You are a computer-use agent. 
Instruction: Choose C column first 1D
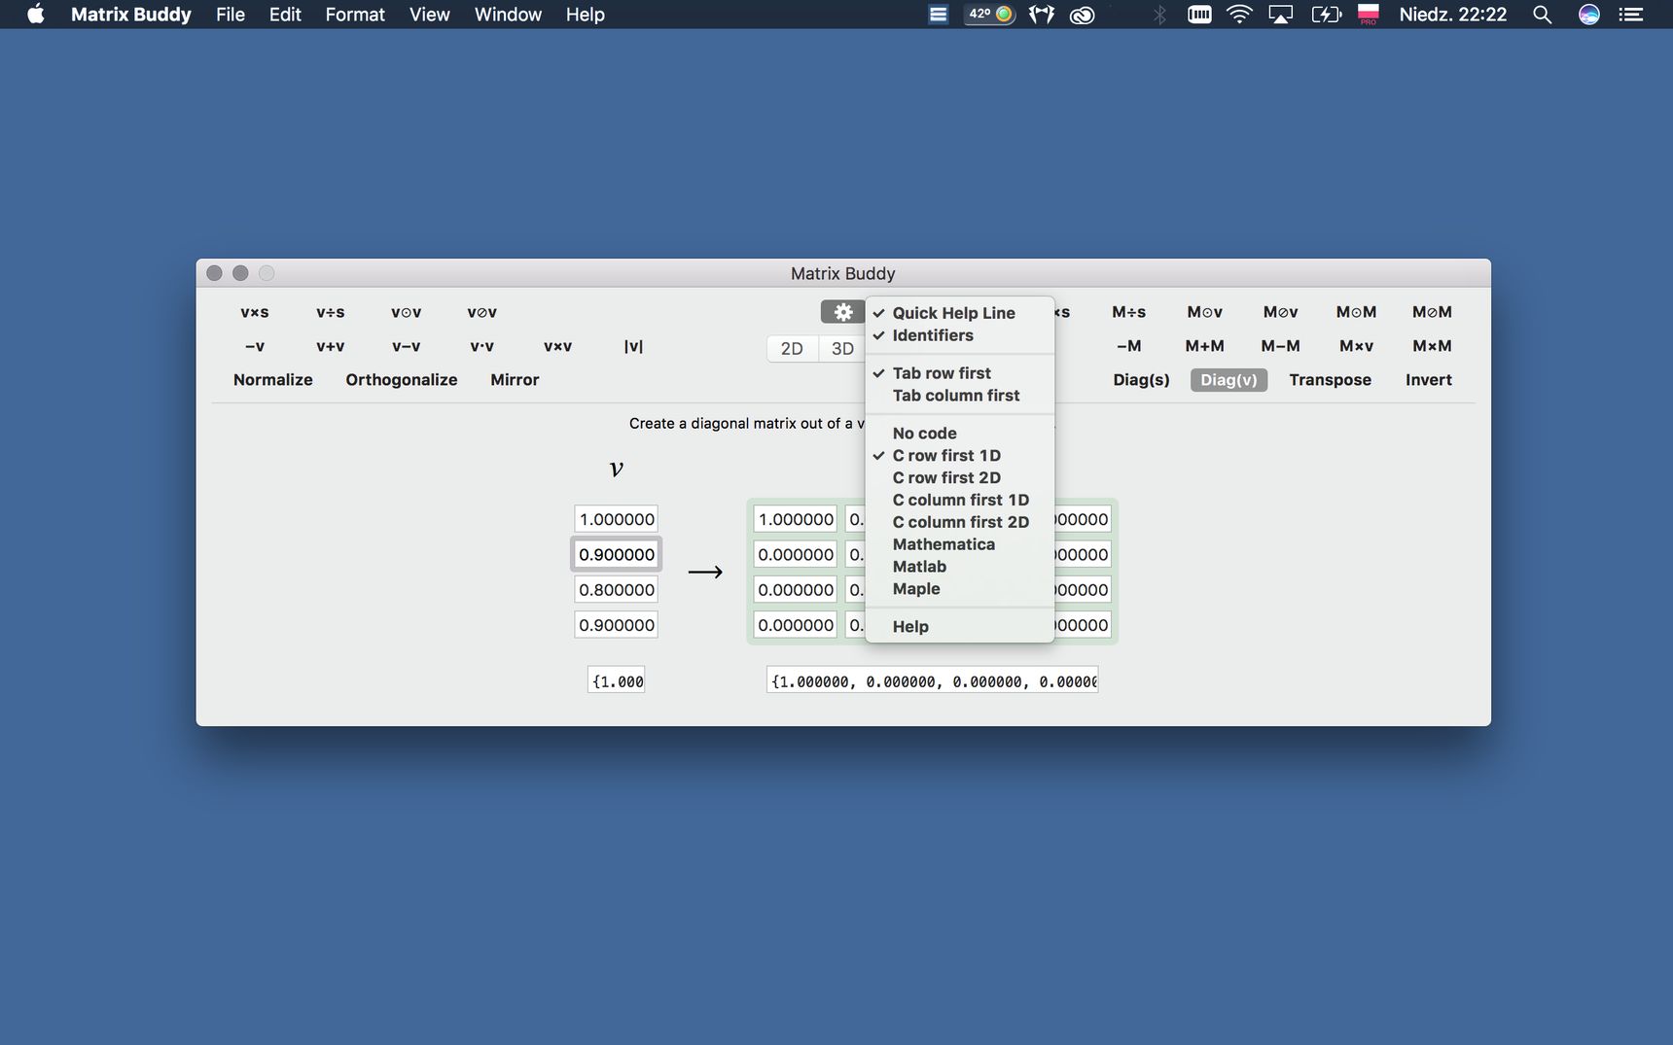tap(959, 501)
